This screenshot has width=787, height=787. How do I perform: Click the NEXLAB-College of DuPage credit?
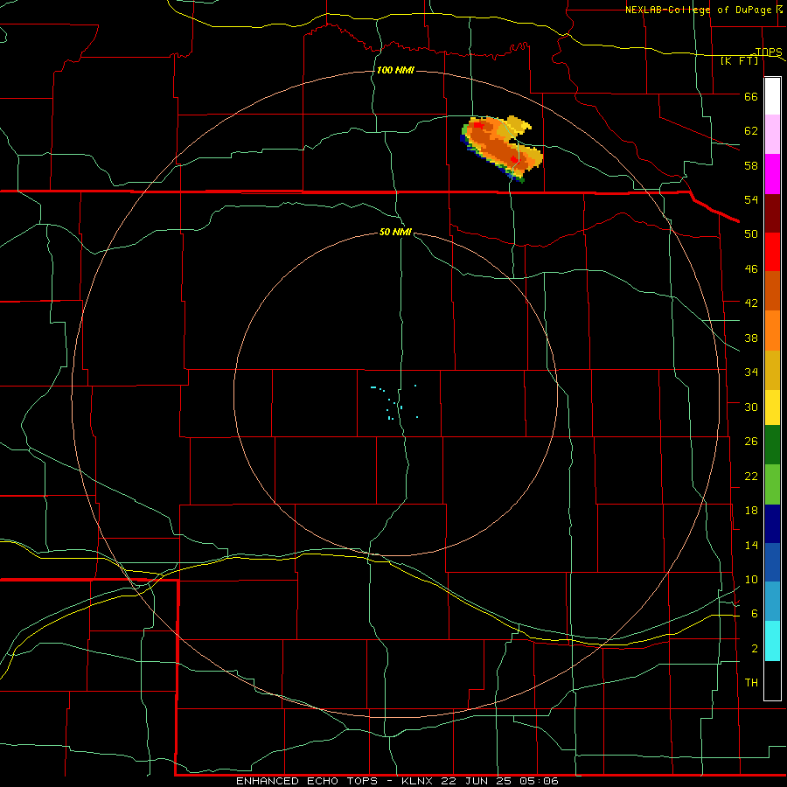pos(698,10)
